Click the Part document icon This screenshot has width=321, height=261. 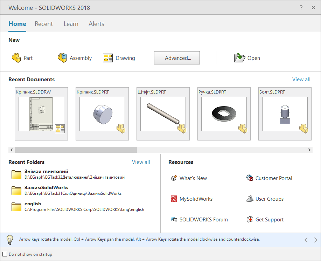tap(16, 58)
